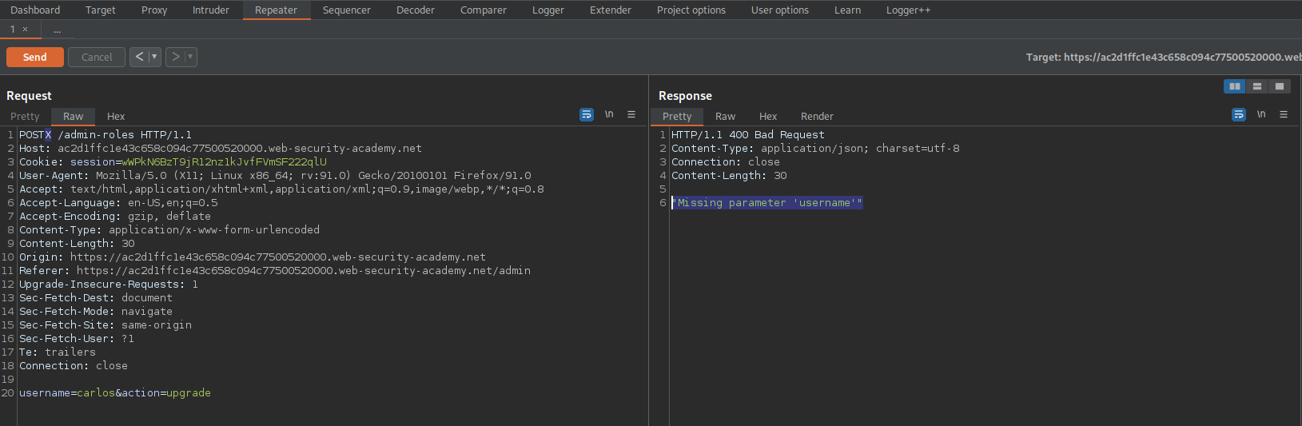Click POSTX method in request line
Screen dimensions: 1302x426
35,135
